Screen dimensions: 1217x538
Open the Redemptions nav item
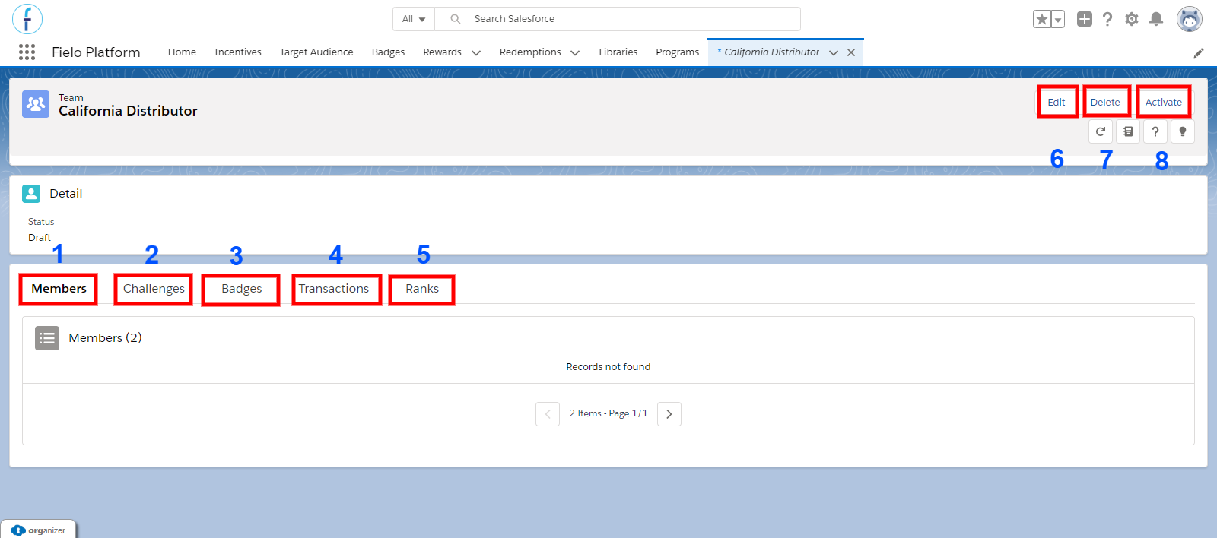[x=530, y=52]
